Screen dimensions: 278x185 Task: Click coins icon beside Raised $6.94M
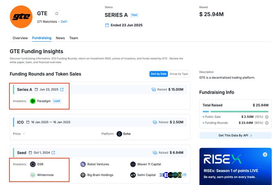(x=155, y=153)
